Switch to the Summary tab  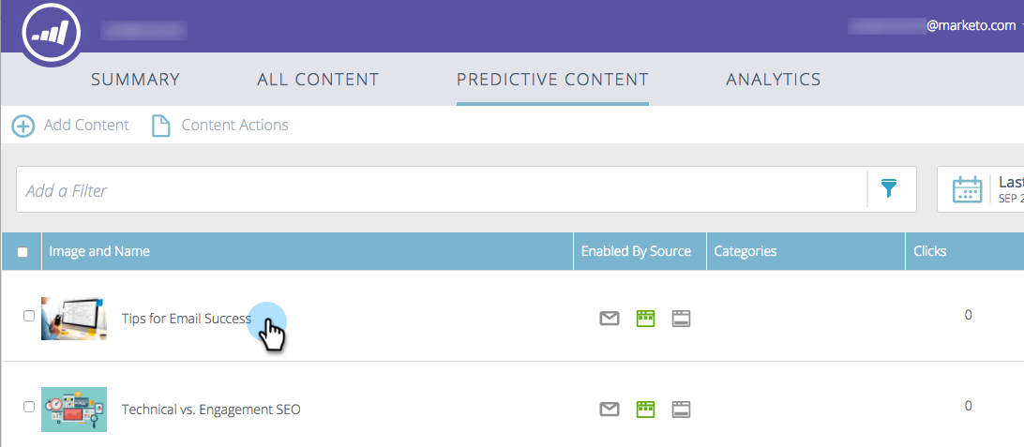[135, 80]
